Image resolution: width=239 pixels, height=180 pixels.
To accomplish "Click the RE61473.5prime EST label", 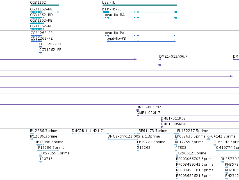I will 153,131.
